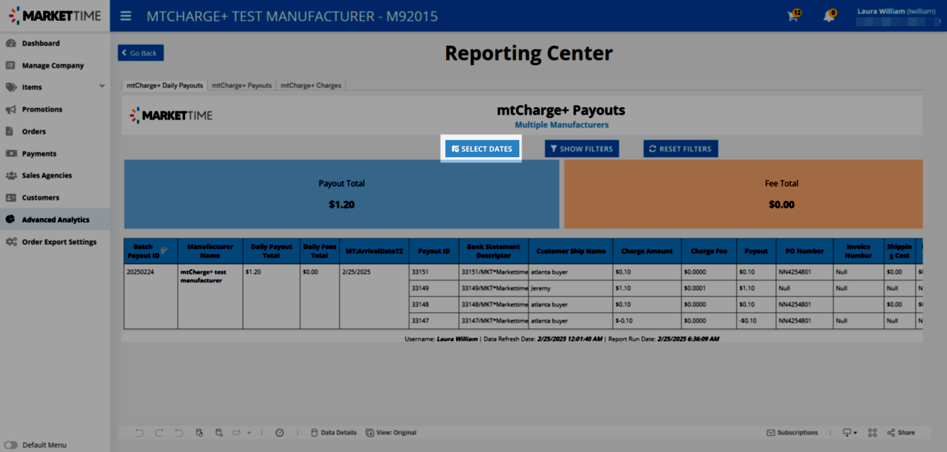Click Multiple Manufacturers subtitle
Viewport: 947px width, 452px height.
pos(561,125)
